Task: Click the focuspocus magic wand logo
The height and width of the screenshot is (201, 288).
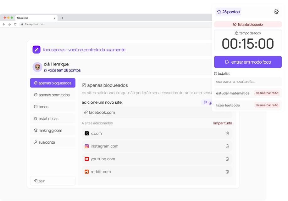Action: click(x=36, y=49)
